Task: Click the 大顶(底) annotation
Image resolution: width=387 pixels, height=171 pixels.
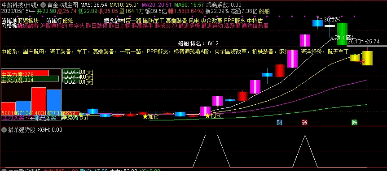Action: pos(342,38)
